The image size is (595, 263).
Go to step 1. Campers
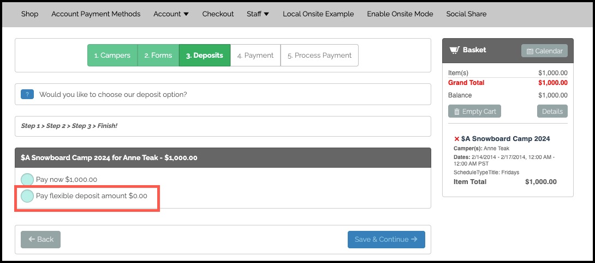coord(112,55)
